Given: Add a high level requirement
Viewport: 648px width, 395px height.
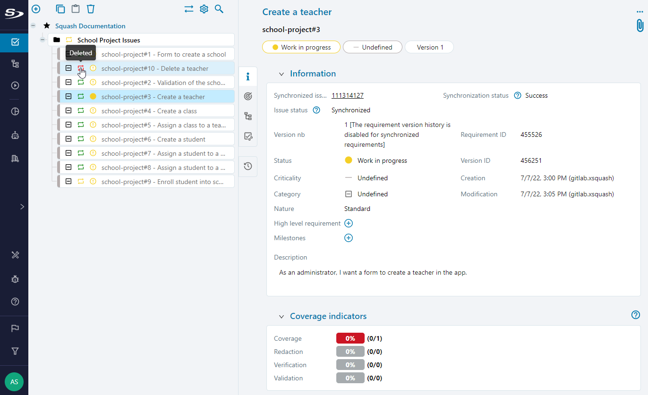Looking at the screenshot, I should (x=349, y=224).
